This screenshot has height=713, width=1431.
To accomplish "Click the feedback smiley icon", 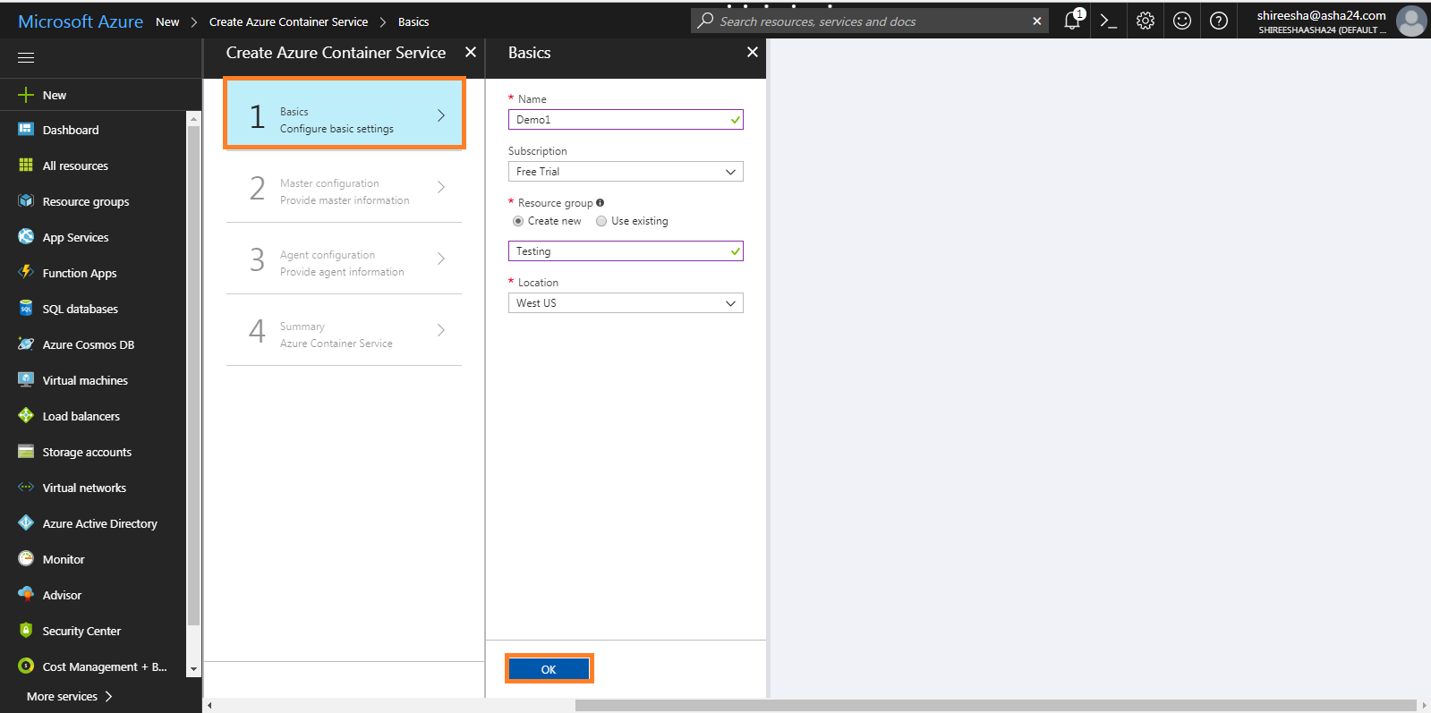I will click(1182, 21).
